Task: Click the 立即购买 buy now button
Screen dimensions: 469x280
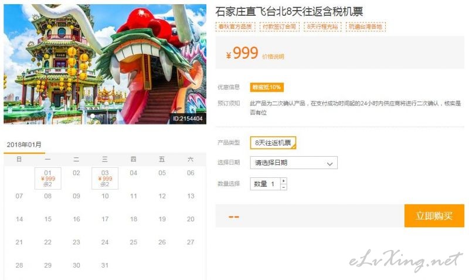Action: coord(434,215)
